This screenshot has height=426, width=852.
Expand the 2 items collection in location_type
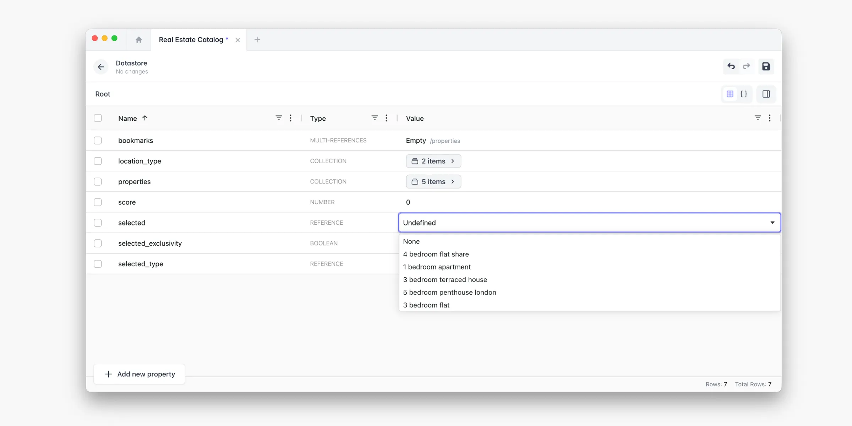coord(433,161)
